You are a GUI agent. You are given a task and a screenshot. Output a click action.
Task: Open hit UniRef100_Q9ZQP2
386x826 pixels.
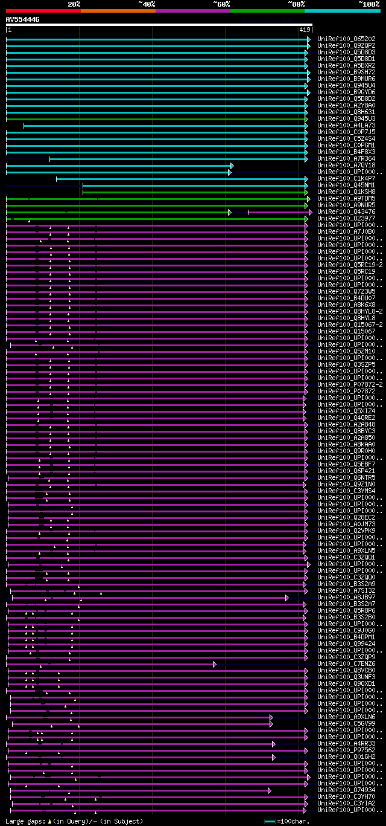click(346, 45)
